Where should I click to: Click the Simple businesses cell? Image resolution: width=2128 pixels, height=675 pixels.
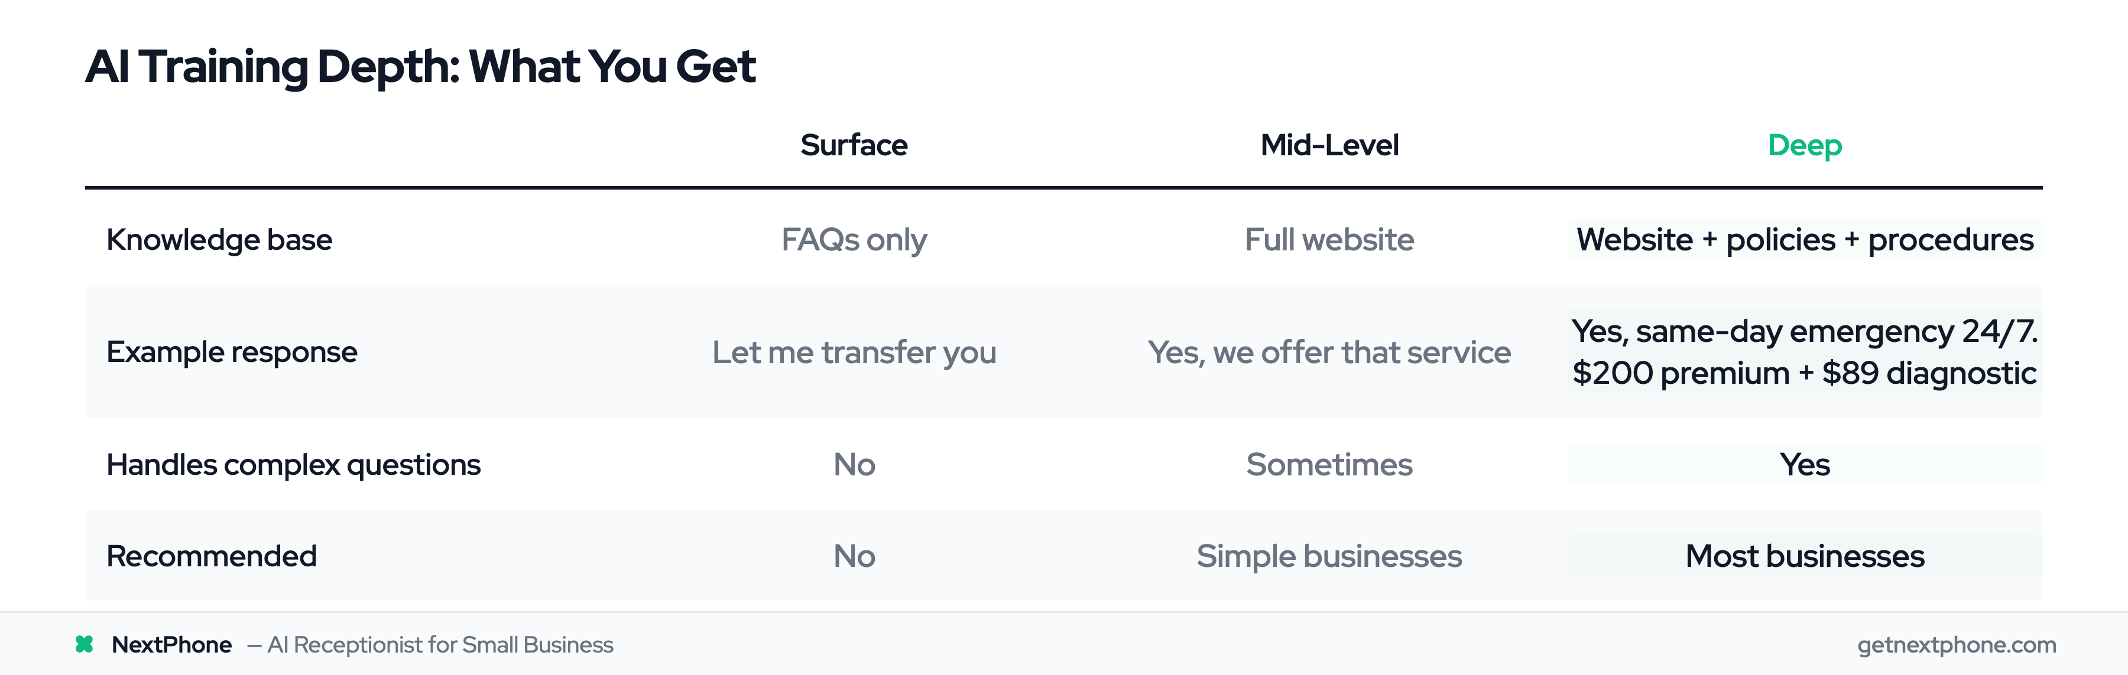[x=1328, y=556]
